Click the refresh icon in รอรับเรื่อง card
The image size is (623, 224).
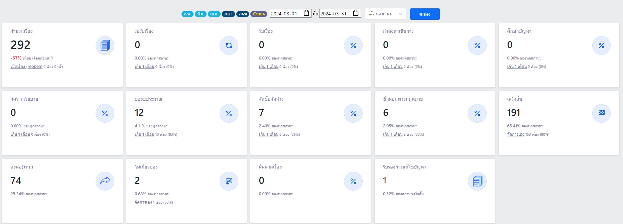[229, 45]
